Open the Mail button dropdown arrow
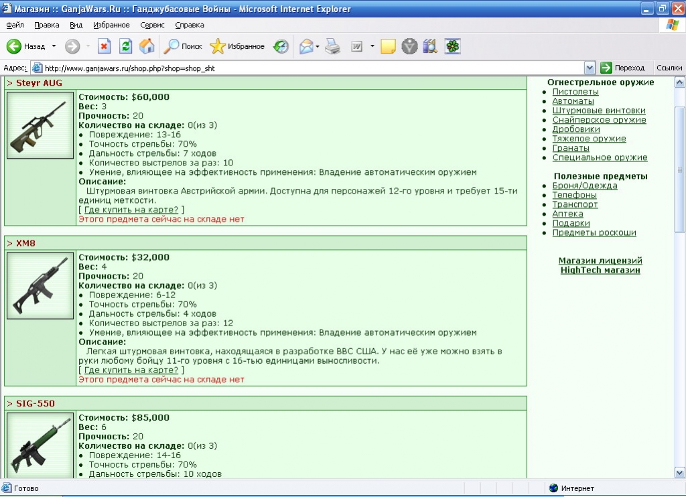This screenshot has height=497, width=686. [318, 46]
